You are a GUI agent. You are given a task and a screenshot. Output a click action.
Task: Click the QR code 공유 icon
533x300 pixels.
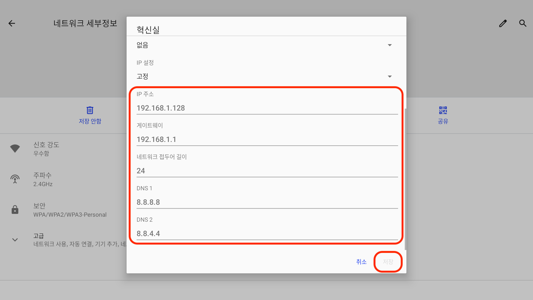[443, 110]
